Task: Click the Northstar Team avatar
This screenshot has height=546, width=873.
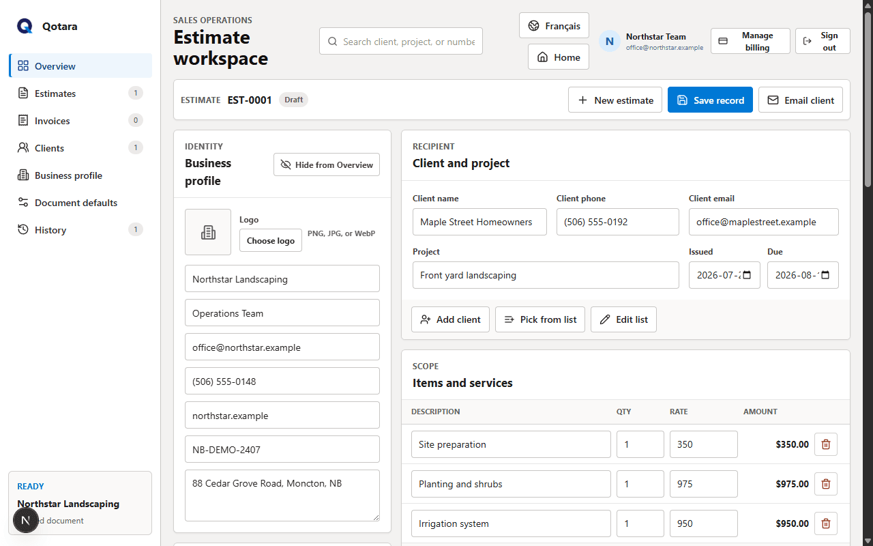Action: [610, 41]
